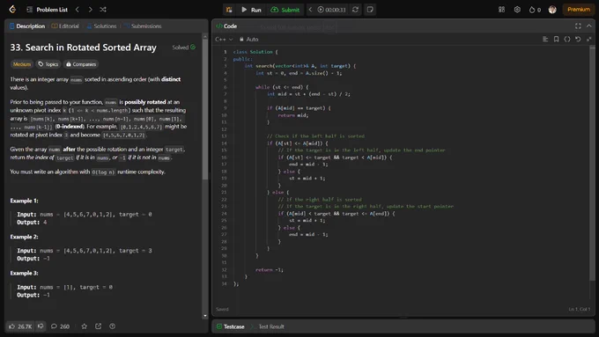Viewport: 599px width, 337px height.
Task: Go to the previous problem arrow
Action: [x=78, y=10]
